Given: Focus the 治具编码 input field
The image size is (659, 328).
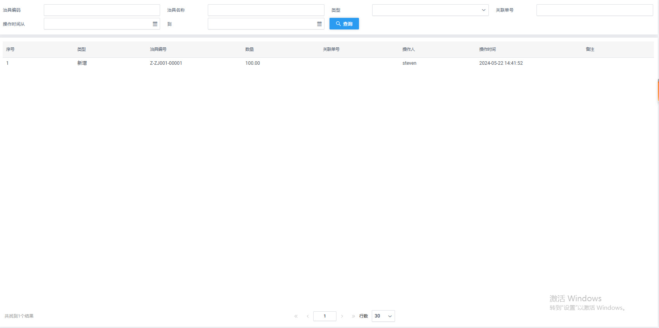Looking at the screenshot, I should click(102, 10).
